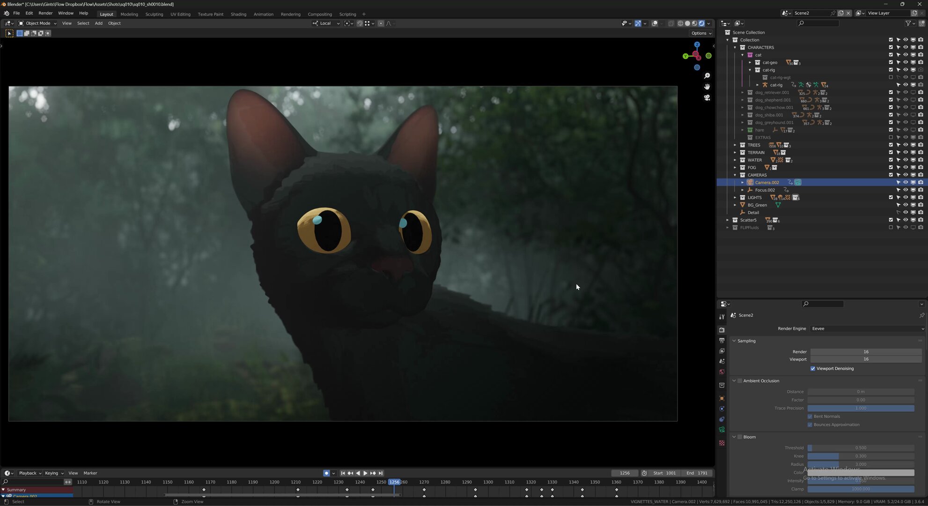The height and width of the screenshot is (506, 928).
Task: Open the Object Mode dropdown
Action: tap(37, 23)
